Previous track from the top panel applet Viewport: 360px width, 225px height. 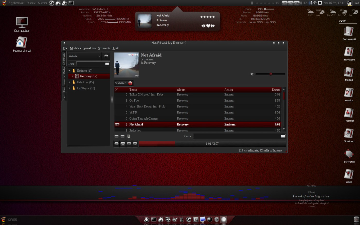pyautogui.click(x=285, y=3)
